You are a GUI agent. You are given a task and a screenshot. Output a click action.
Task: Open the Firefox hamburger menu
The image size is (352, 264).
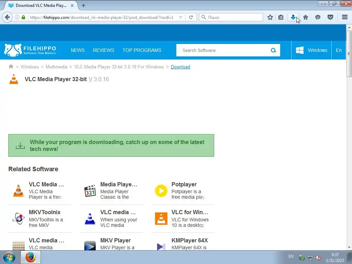(345, 17)
